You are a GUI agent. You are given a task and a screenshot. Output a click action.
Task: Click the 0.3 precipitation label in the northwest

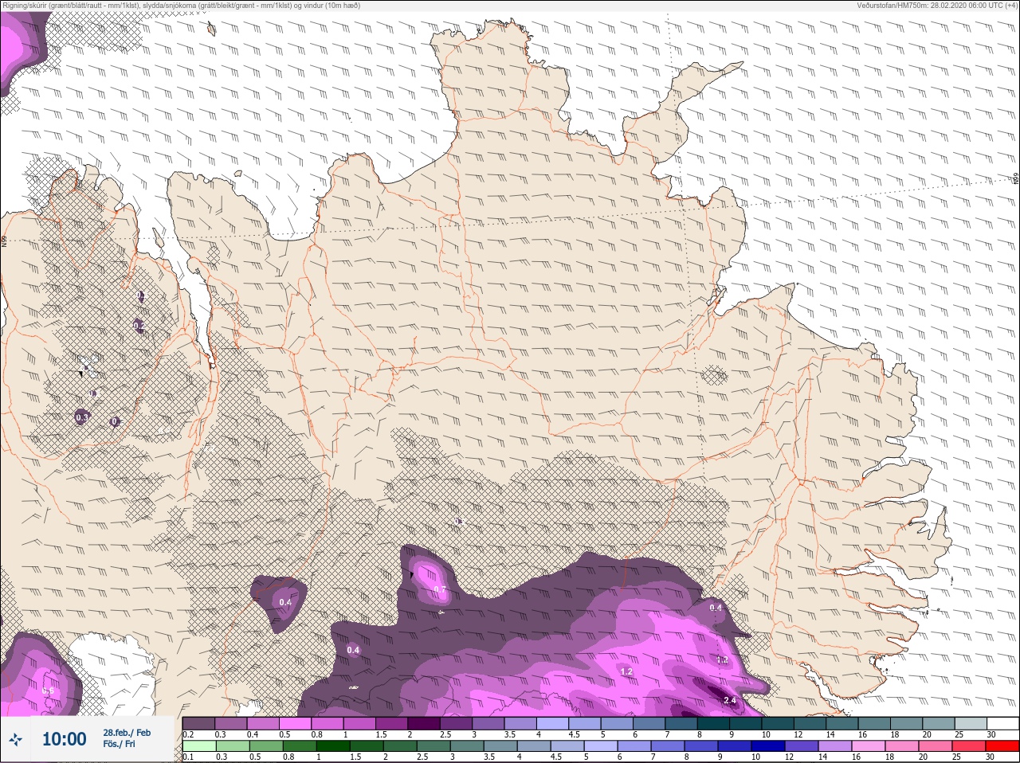pos(81,417)
